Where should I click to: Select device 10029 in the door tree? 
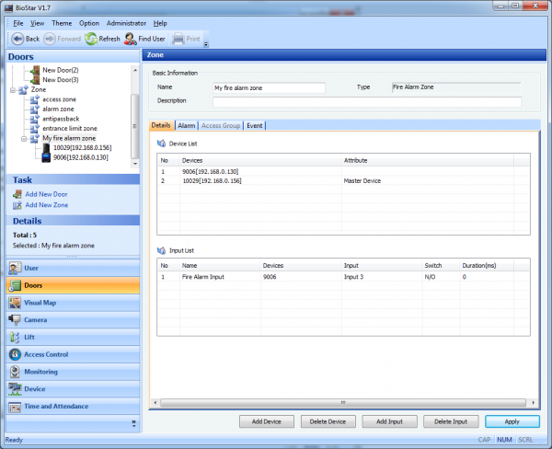pos(80,147)
